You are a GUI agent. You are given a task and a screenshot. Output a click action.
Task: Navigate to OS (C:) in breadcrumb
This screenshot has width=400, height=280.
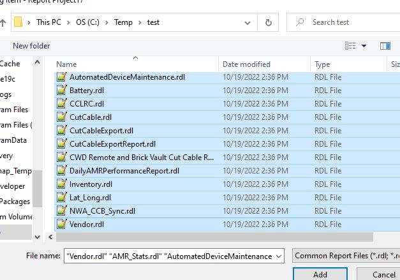(87, 22)
